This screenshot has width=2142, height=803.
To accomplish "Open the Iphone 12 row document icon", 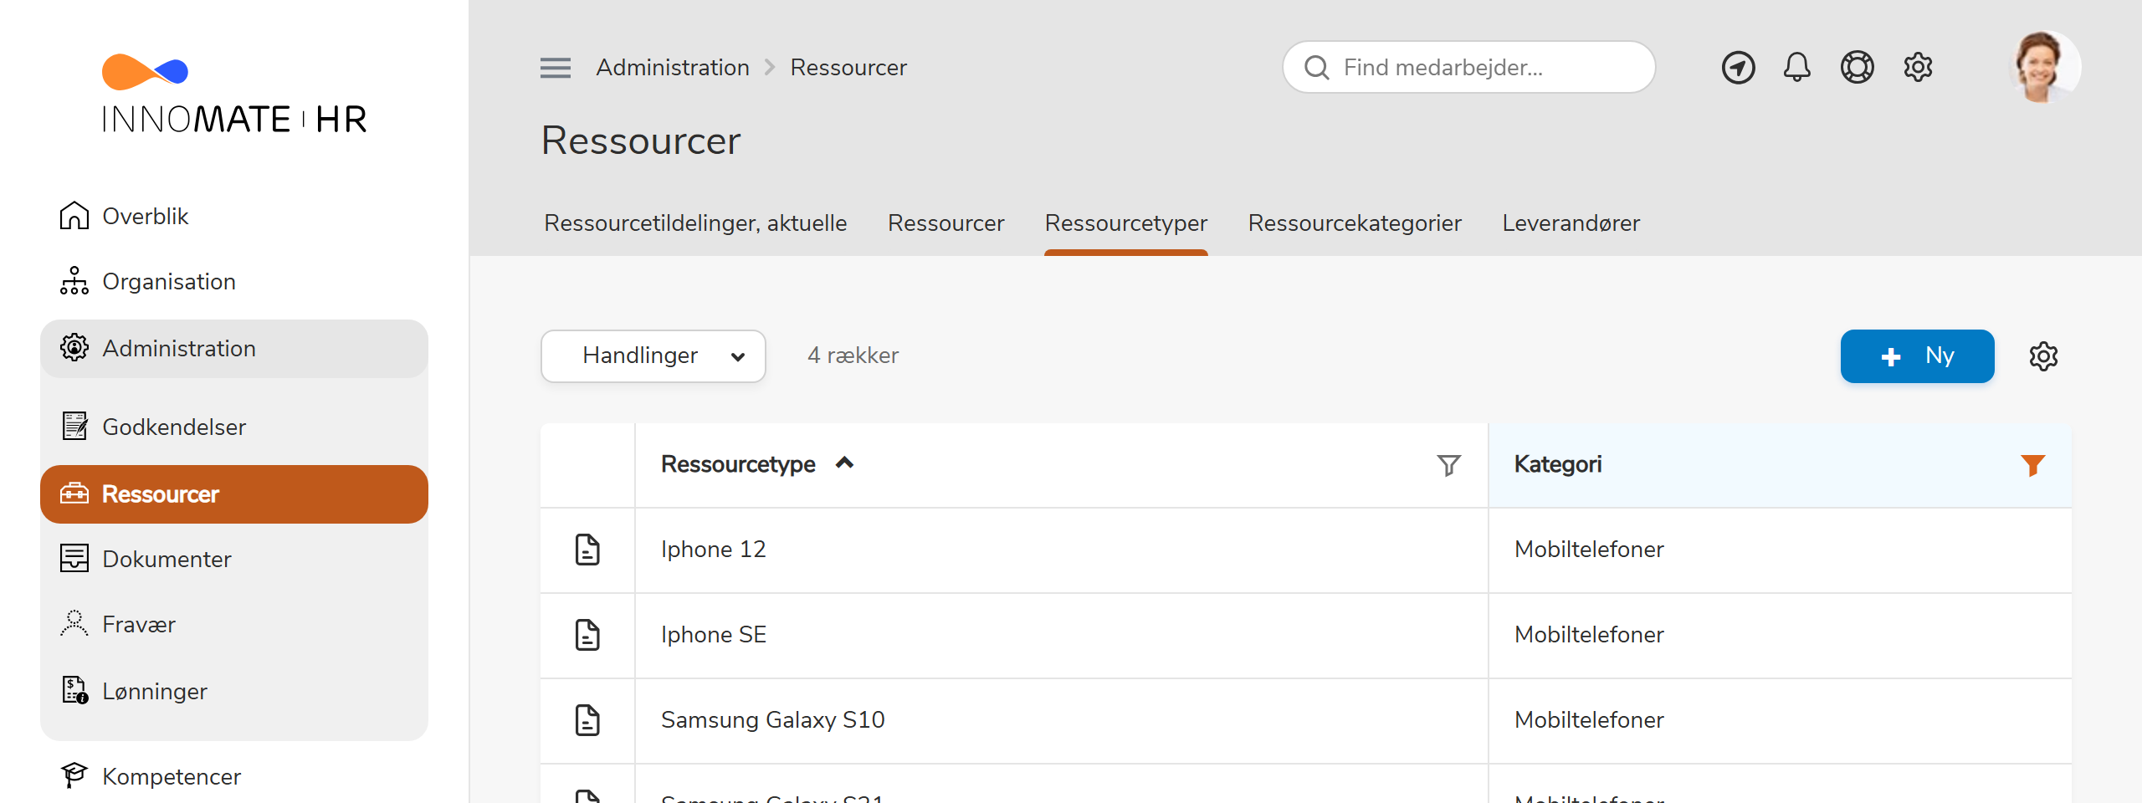I will 587,550.
